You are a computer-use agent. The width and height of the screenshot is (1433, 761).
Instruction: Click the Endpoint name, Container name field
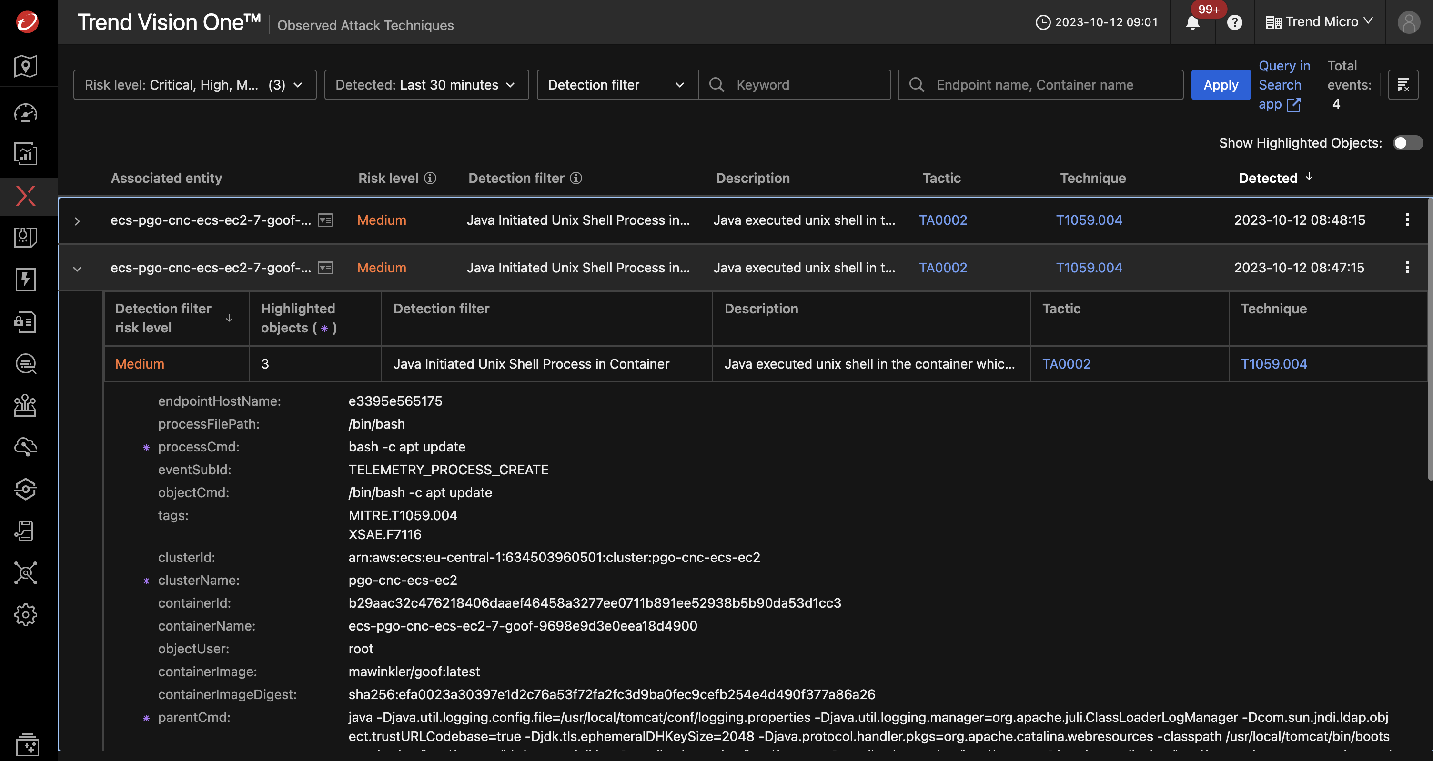[x=1040, y=85]
